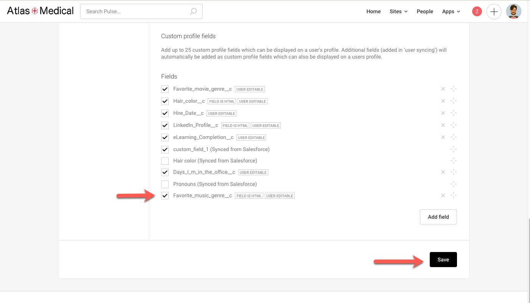Uncheck the Days_I_m_in_the_office__c checkbox
530x303 pixels.
click(165, 172)
